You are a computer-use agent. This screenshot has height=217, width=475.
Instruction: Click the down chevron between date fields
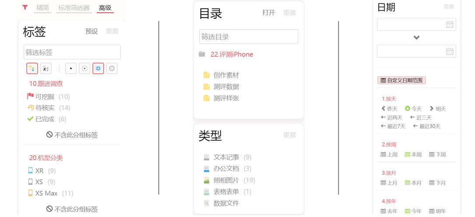[x=416, y=38]
